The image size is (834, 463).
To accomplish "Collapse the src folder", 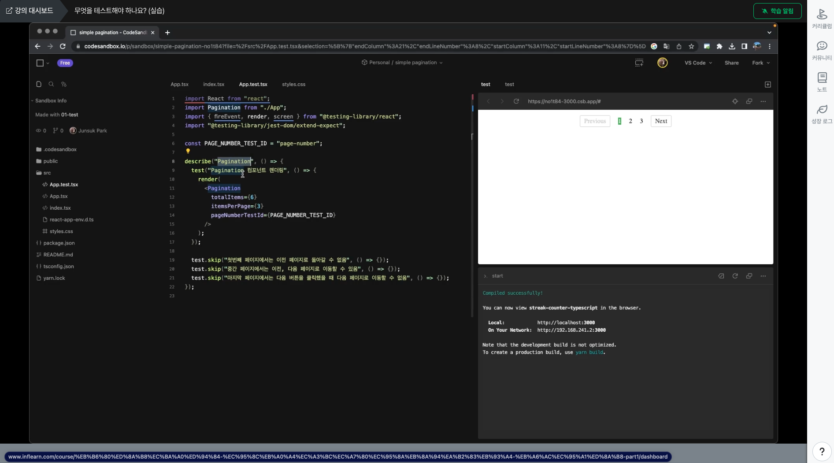I will pos(43,173).
